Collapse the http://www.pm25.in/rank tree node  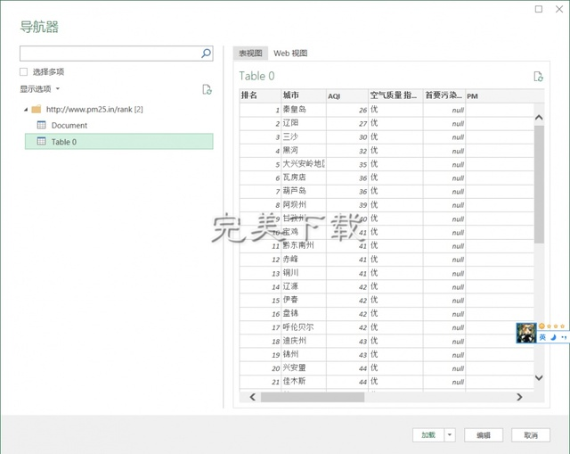tap(26, 109)
